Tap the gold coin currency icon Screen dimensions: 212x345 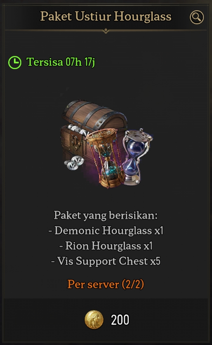pos(94,319)
